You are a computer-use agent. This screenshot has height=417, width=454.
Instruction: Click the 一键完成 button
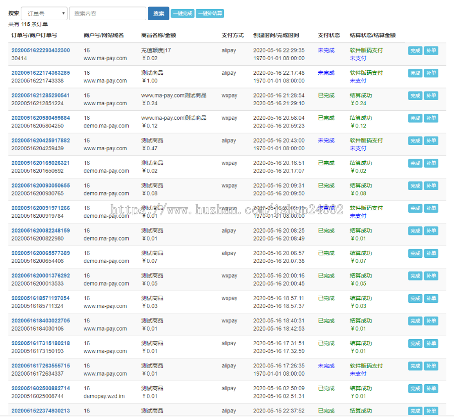[182, 14]
